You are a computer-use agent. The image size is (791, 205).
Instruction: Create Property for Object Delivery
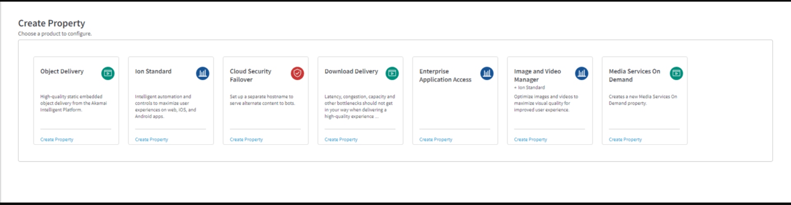pos(57,140)
